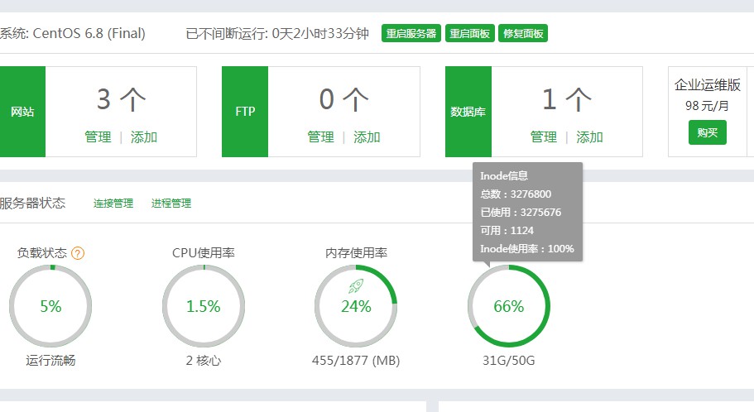This screenshot has width=754, height=412.
Task: Click the '31G/50G' disk value
Action: pos(509,361)
